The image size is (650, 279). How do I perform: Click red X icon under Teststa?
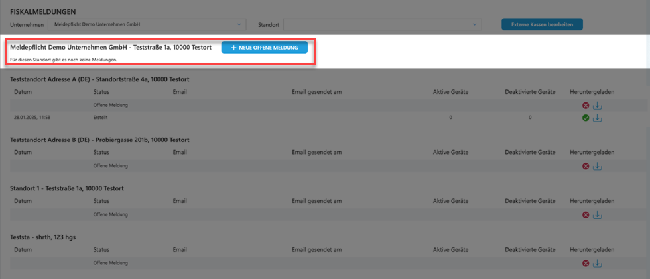[586, 263]
